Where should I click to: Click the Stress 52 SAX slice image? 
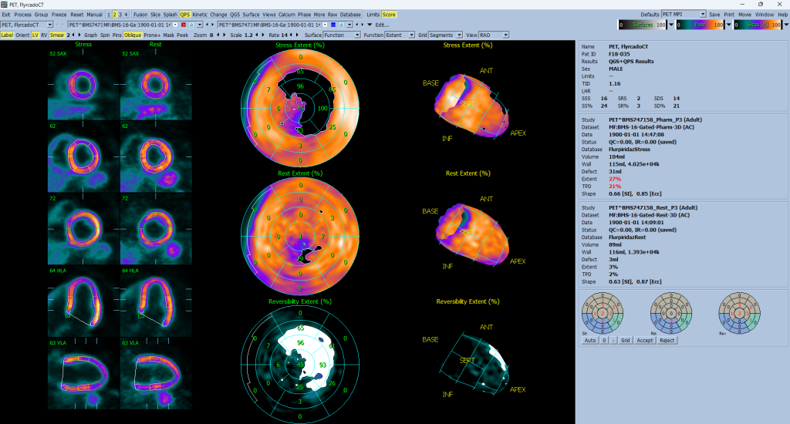(83, 84)
